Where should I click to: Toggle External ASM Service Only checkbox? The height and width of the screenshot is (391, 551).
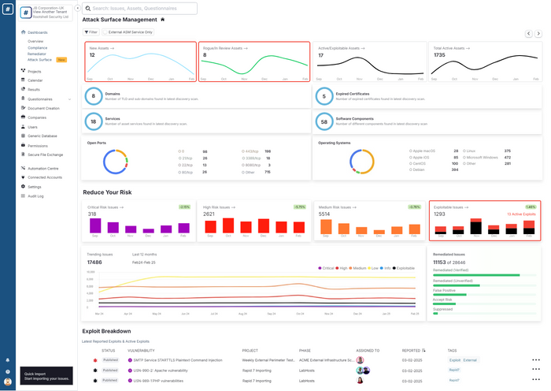tap(105, 32)
